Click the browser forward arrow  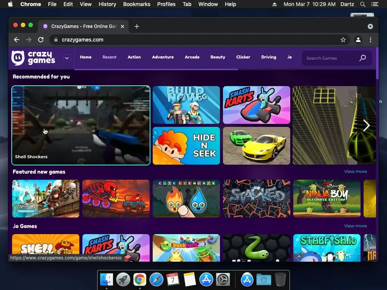tap(29, 40)
